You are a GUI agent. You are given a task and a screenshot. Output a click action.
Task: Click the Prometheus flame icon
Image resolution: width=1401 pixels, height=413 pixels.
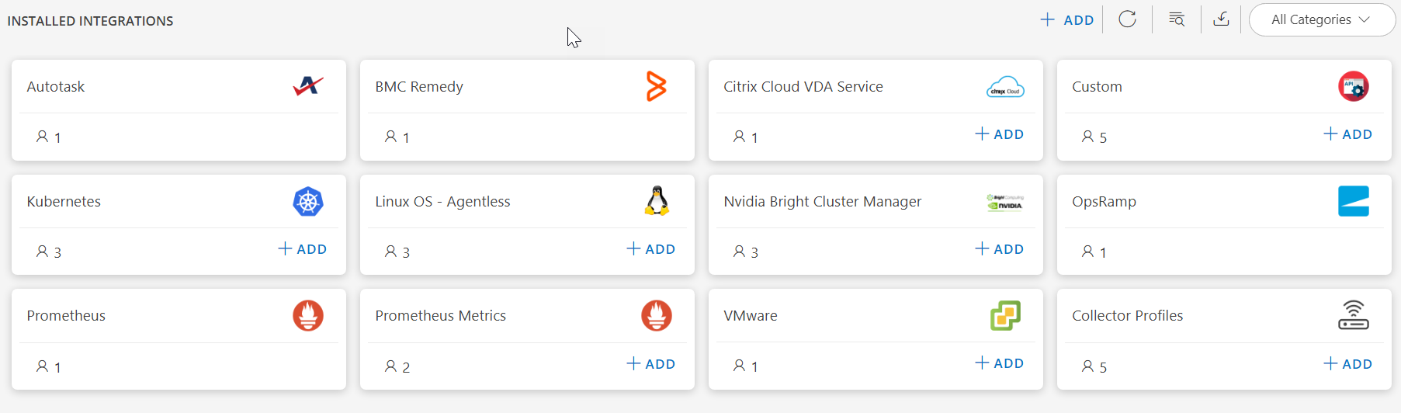[x=308, y=316]
